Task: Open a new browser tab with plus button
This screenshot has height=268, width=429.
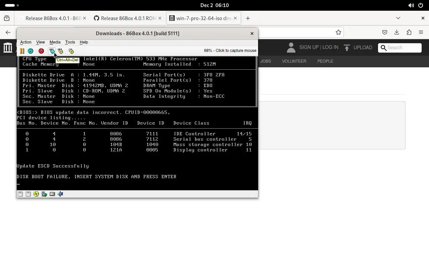Action: (x=248, y=18)
